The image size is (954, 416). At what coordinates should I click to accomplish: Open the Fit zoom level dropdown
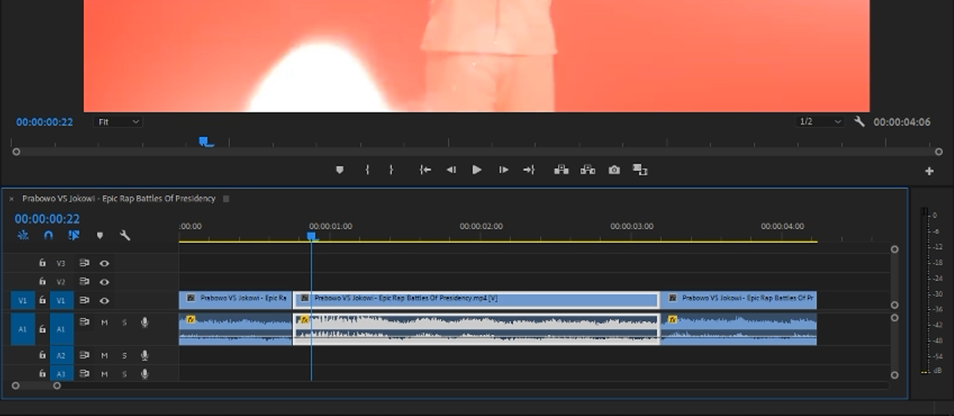point(118,121)
